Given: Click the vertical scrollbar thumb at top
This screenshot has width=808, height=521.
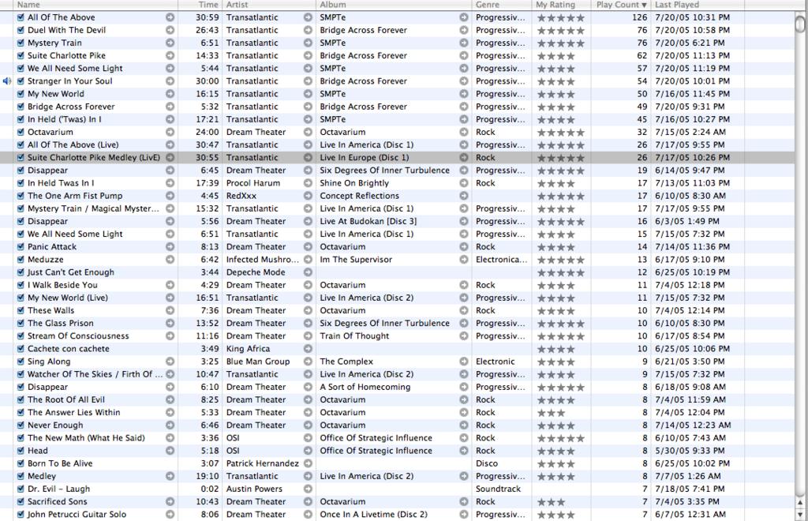Looking at the screenshot, I should tap(800, 24).
